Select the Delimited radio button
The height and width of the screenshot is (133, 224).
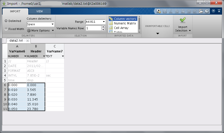(6, 21)
